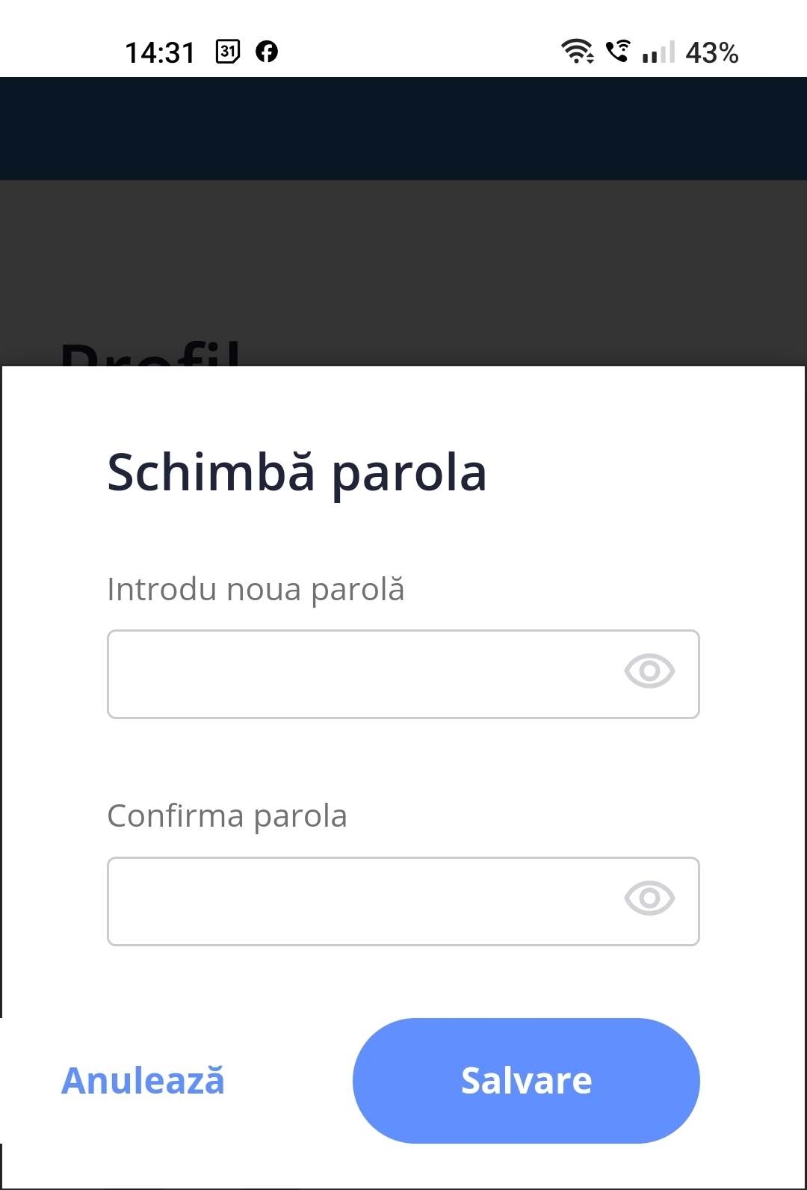Tap the 'Confirma parola' label

pyautogui.click(x=227, y=816)
